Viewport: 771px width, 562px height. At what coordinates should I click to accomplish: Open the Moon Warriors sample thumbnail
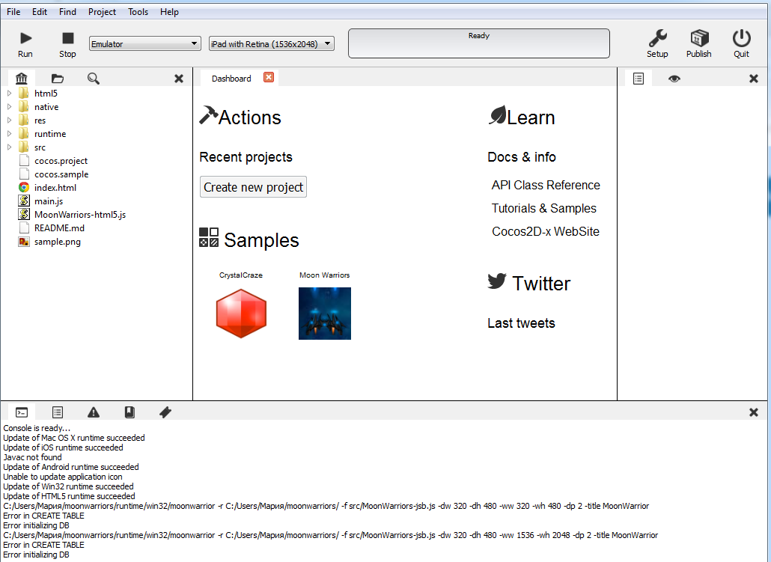tap(325, 314)
